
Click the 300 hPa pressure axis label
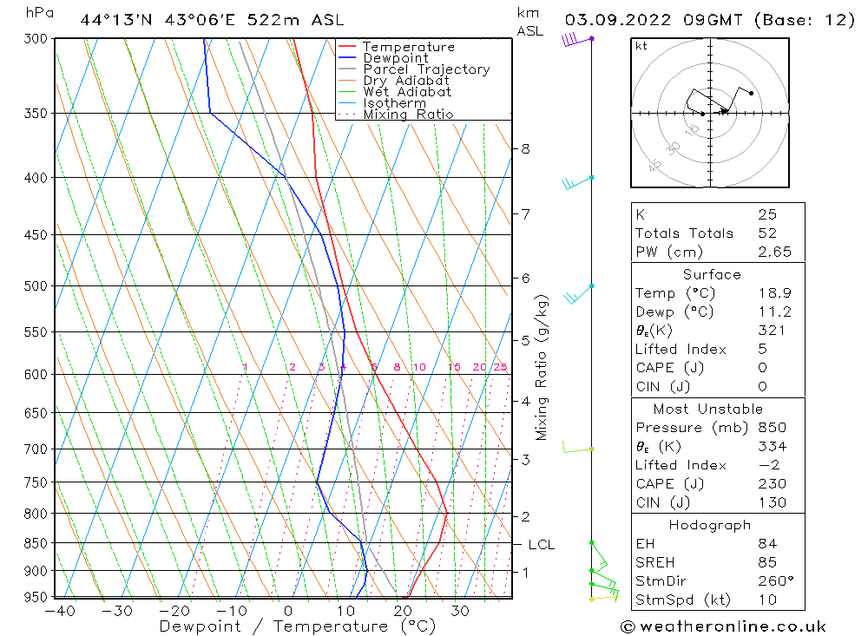[36, 39]
